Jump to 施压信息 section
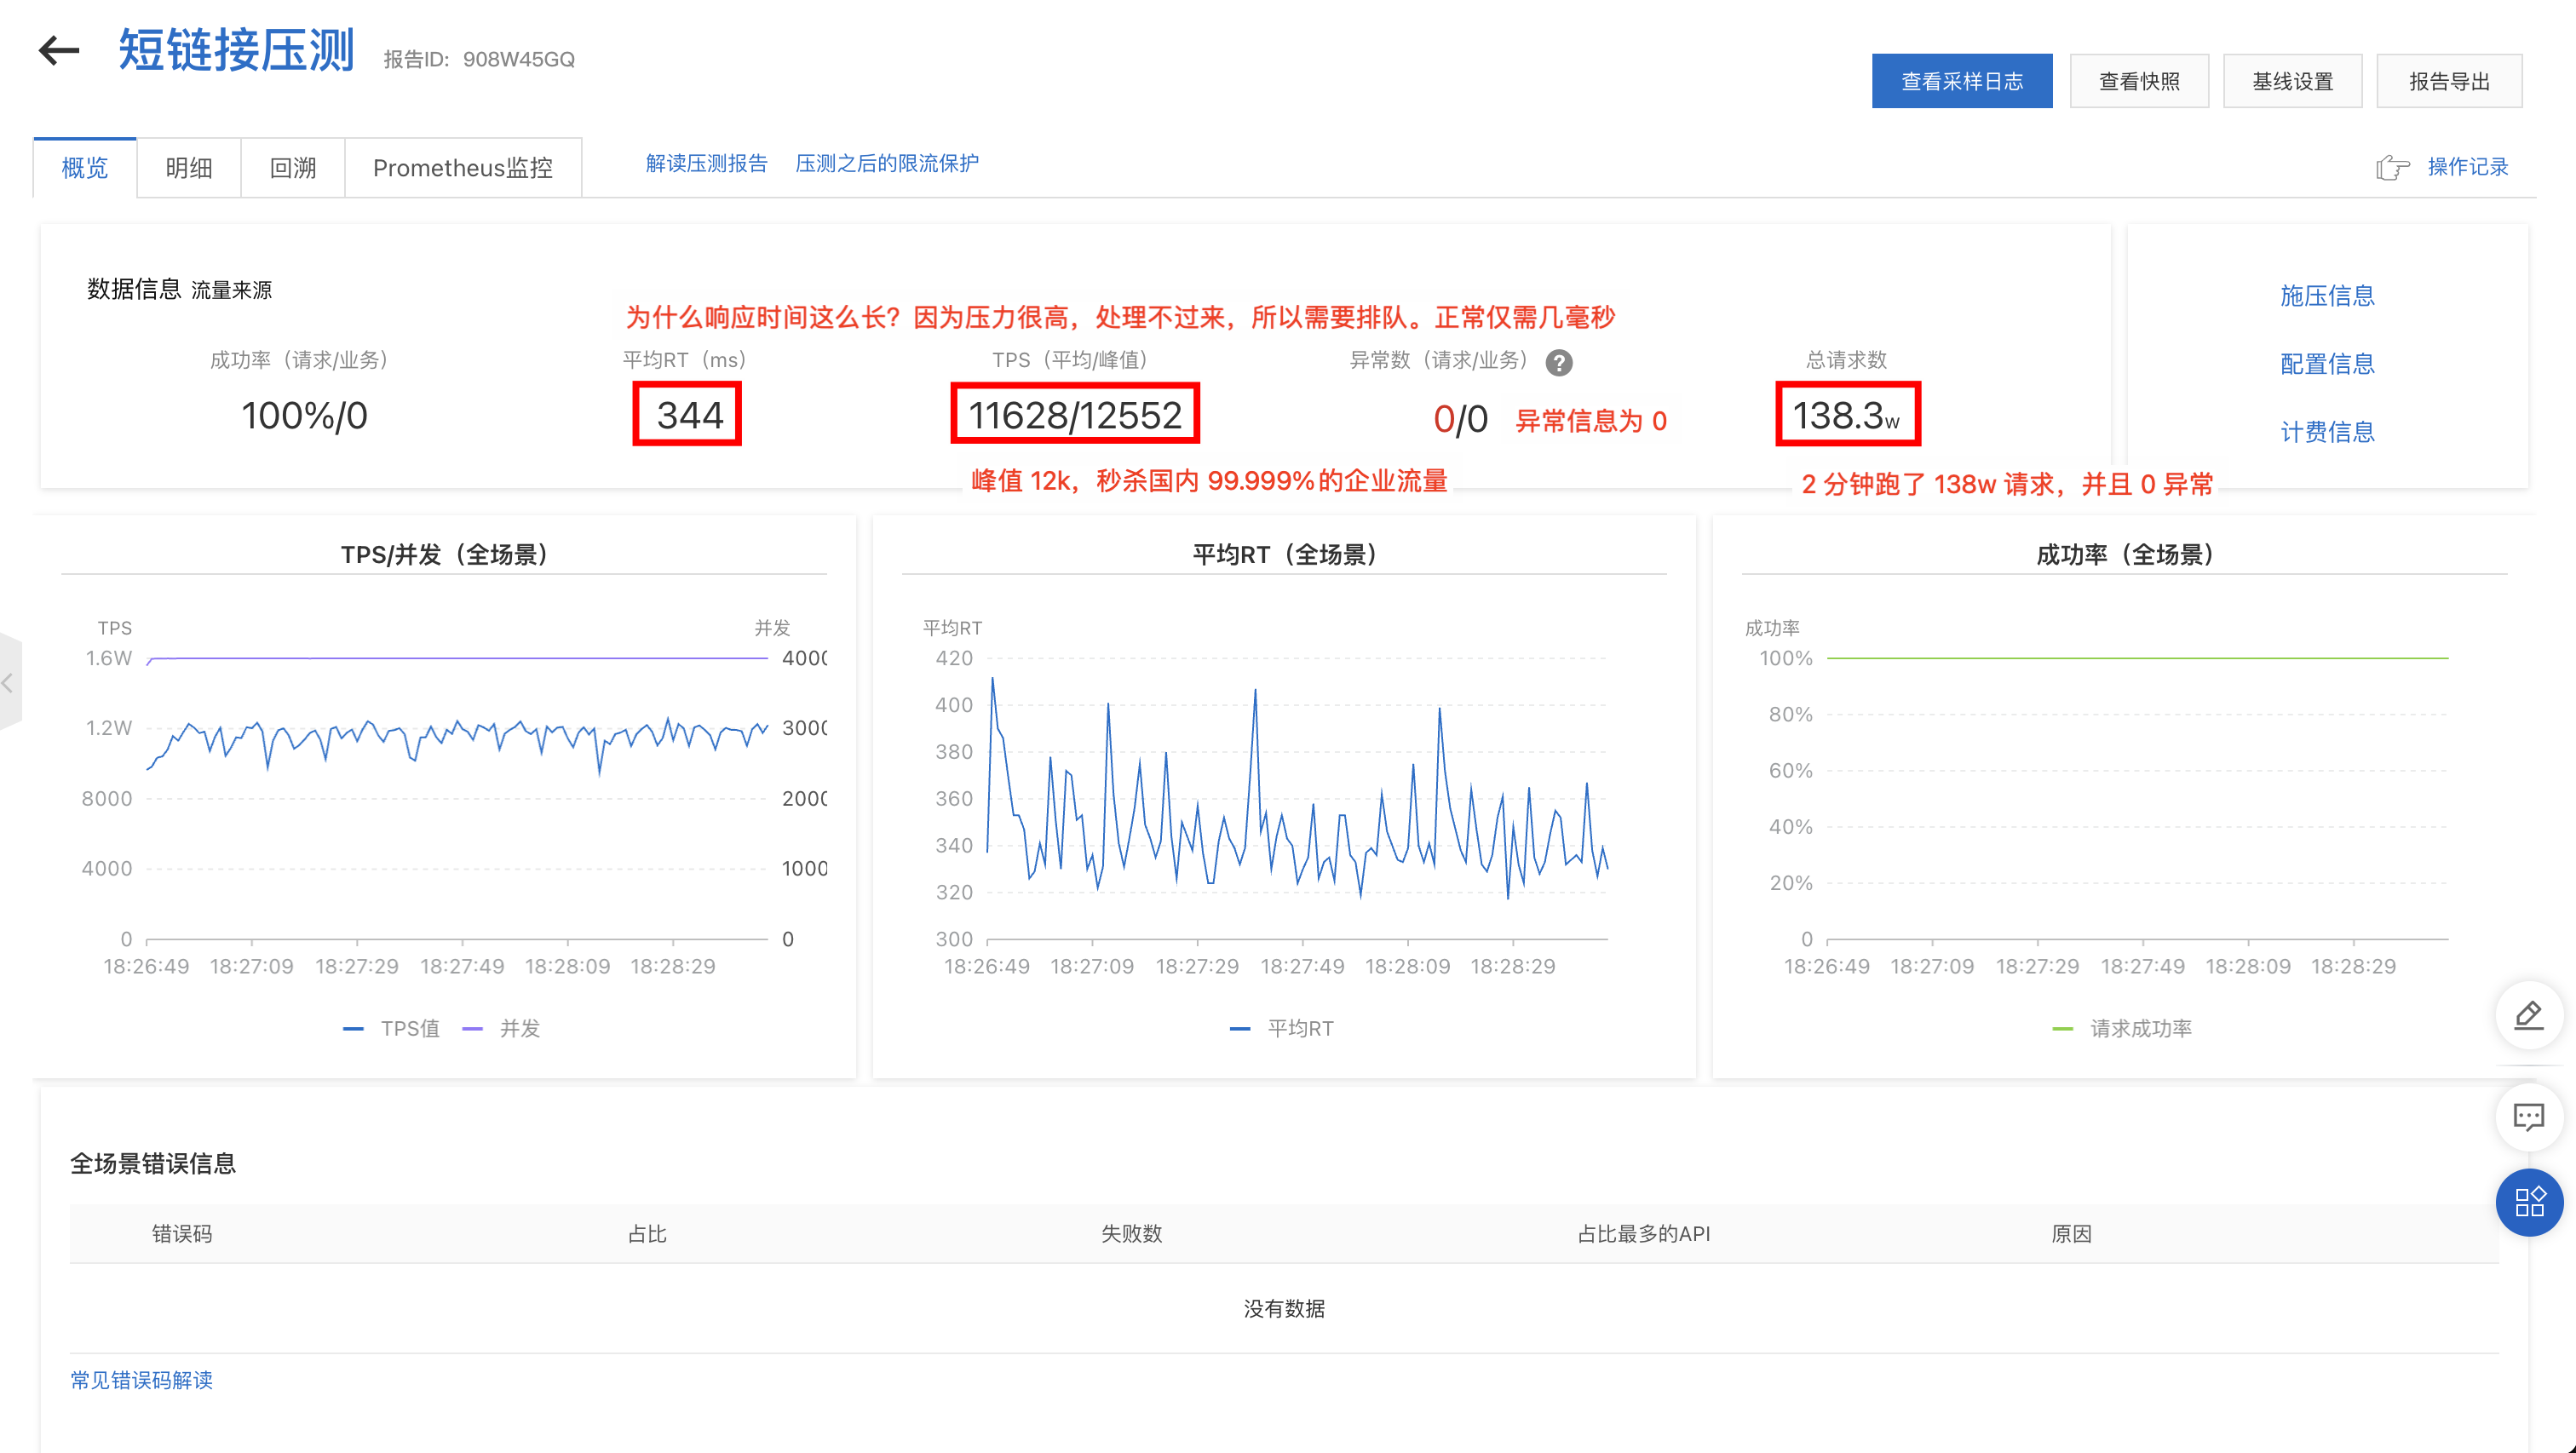The image size is (2576, 1453). [x=2327, y=295]
